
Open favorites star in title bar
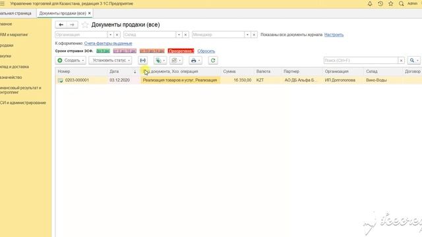[391, 3]
